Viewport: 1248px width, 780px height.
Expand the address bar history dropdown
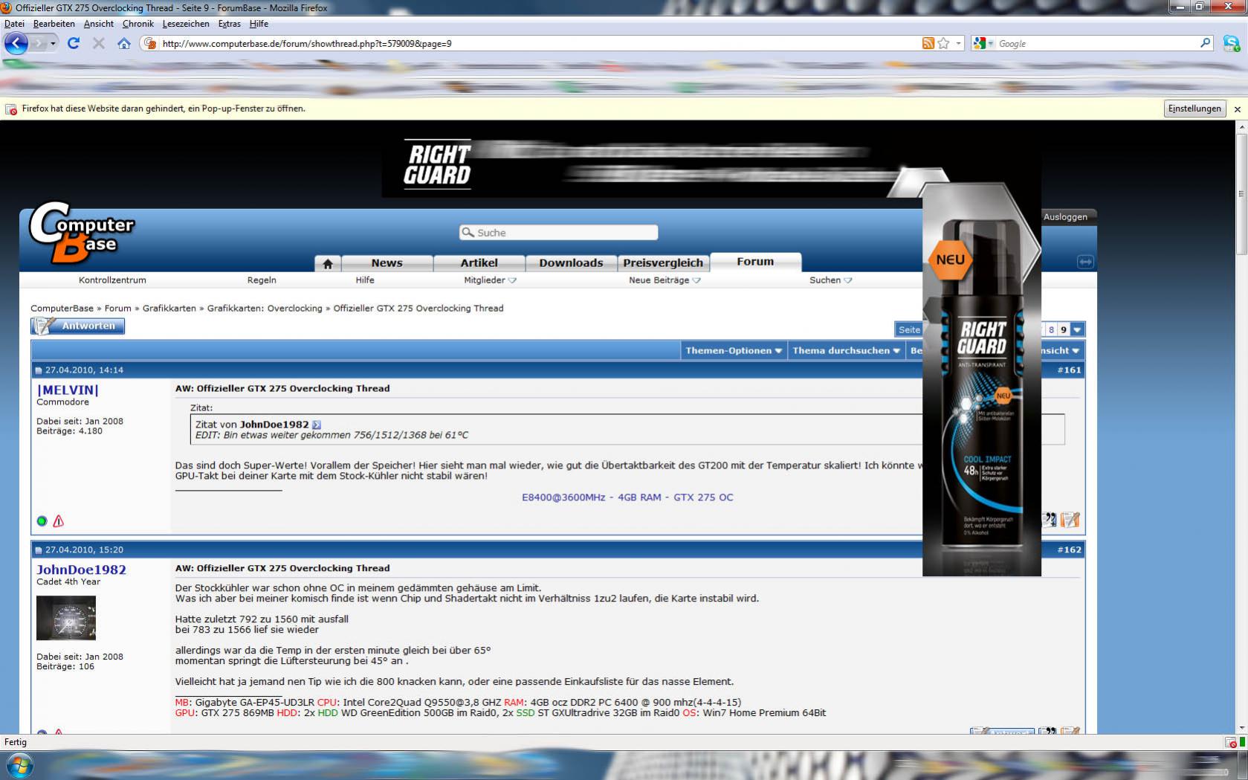pos(958,43)
